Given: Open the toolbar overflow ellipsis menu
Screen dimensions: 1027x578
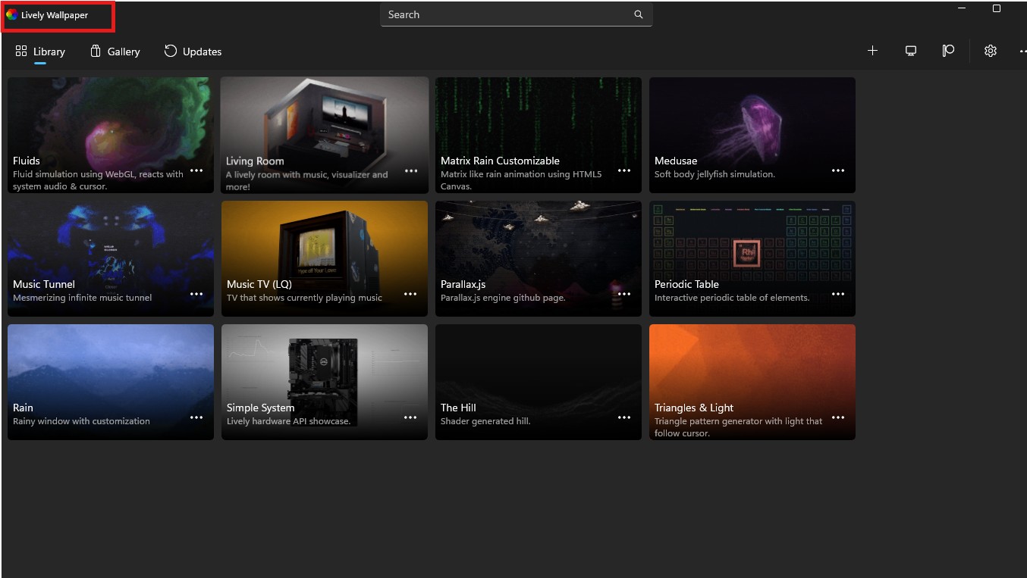Looking at the screenshot, I should [1022, 51].
